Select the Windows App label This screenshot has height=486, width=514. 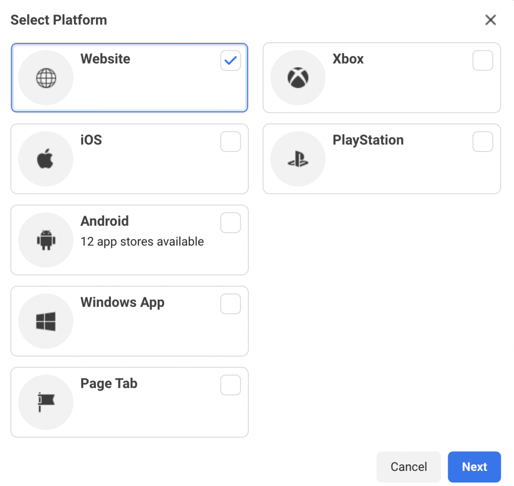click(122, 302)
